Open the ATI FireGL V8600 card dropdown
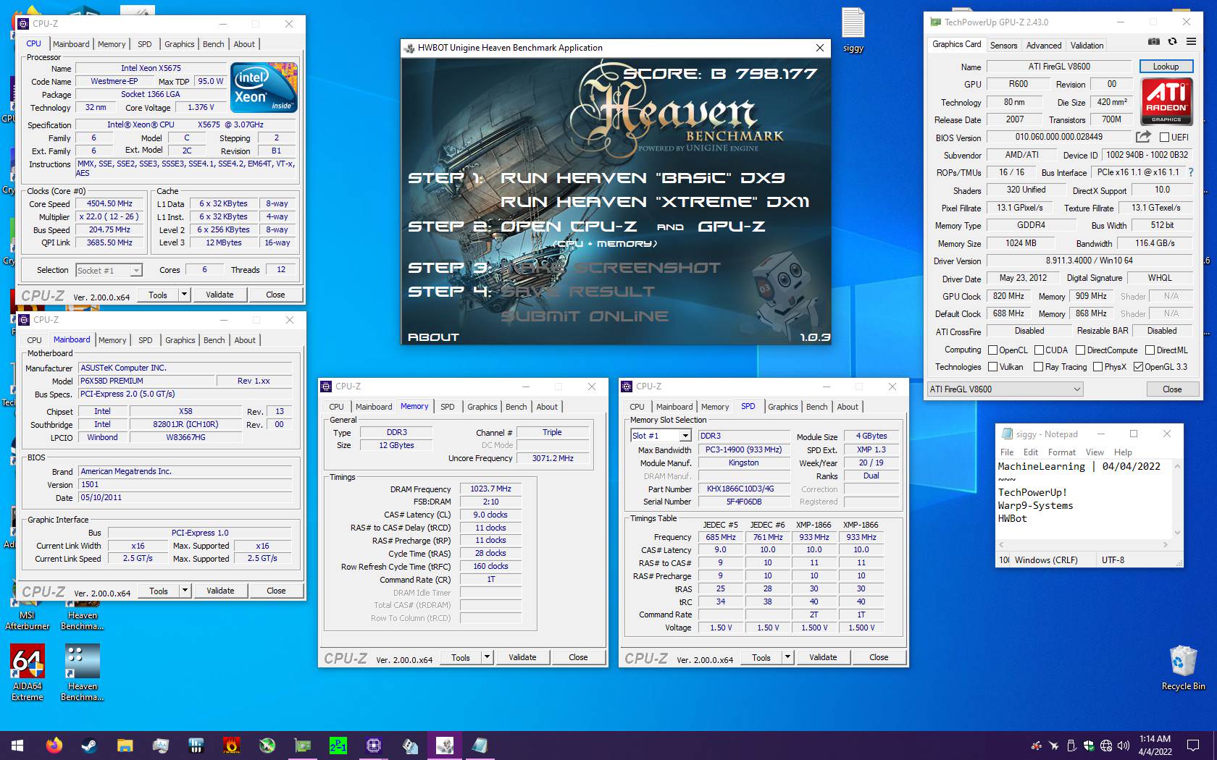 click(1005, 389)
